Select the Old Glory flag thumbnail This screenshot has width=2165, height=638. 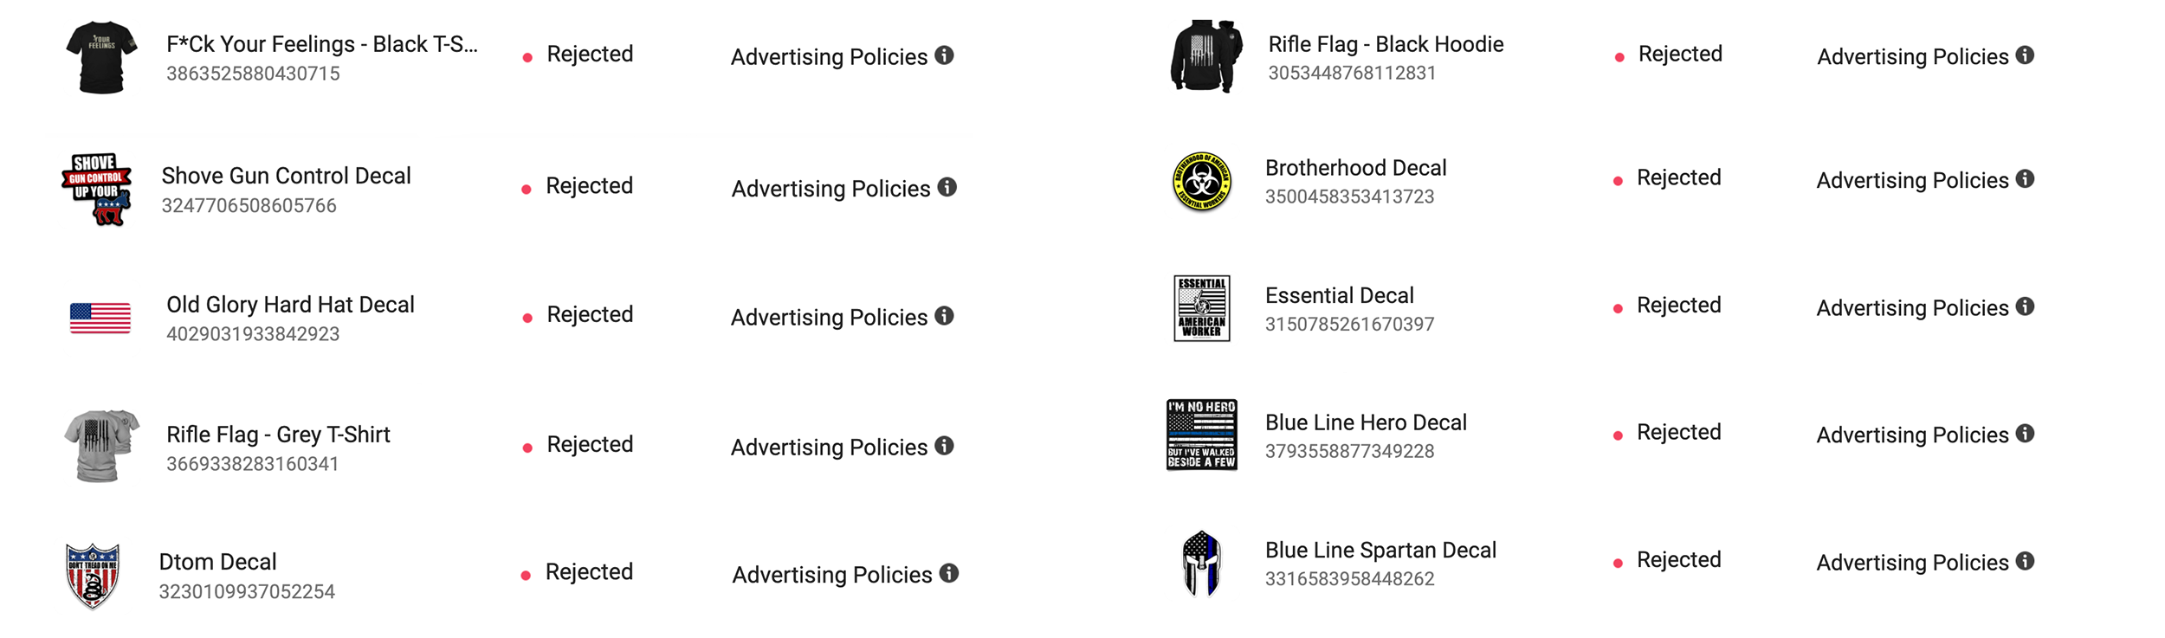click(x=100, y=318)
